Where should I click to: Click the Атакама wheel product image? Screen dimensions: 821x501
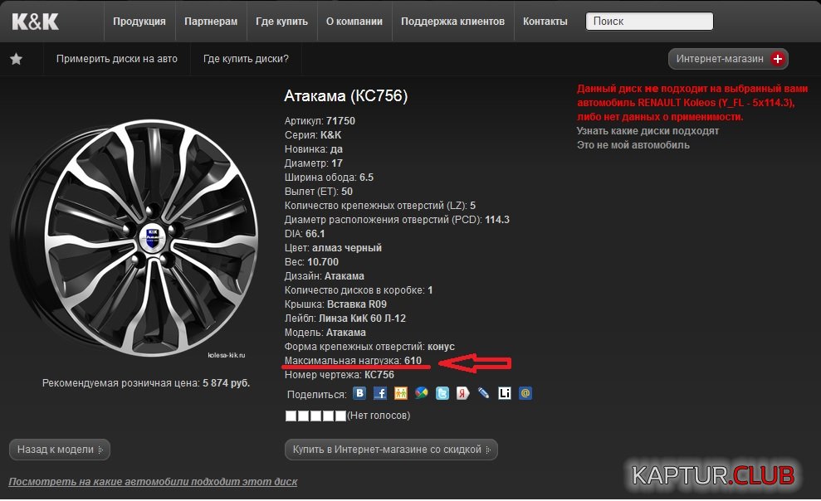coord(134,238)
